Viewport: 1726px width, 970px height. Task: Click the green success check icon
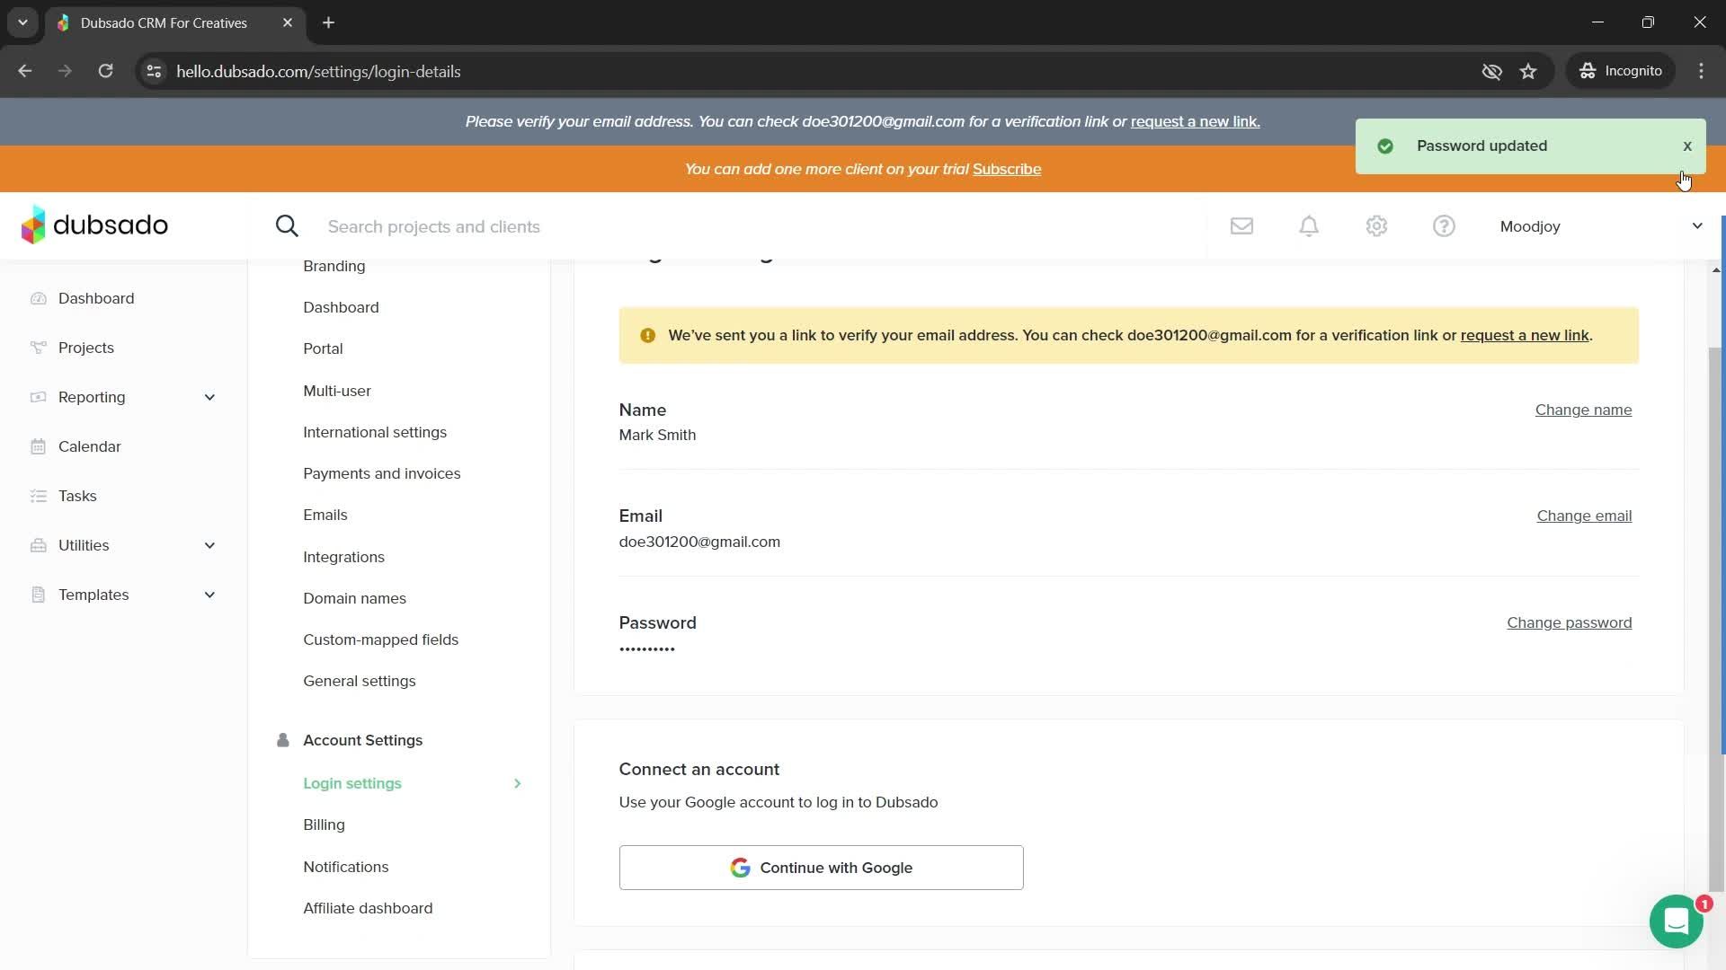(1385, 145)
